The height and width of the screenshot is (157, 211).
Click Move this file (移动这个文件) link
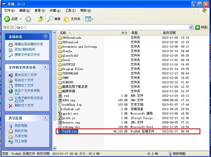(24, 80)
